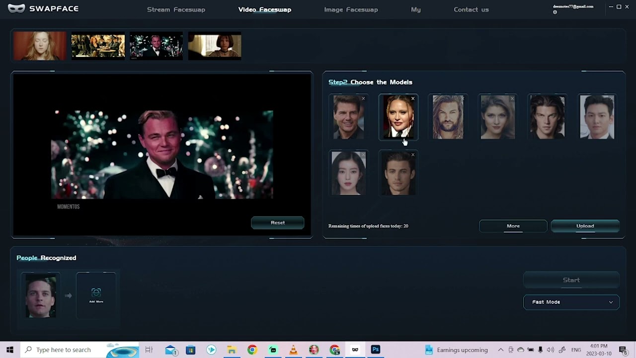Select the group scene video thumbnail
636x358 pixels.
98,46
